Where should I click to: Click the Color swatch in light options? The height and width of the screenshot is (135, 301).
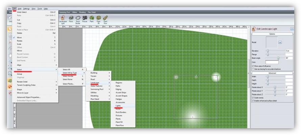pyautogui.click(x=272, y=62)
